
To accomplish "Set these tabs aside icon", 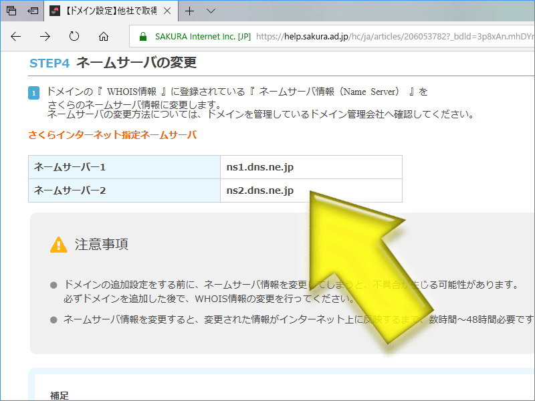I will pyautogui.click(x=33, y=11).
